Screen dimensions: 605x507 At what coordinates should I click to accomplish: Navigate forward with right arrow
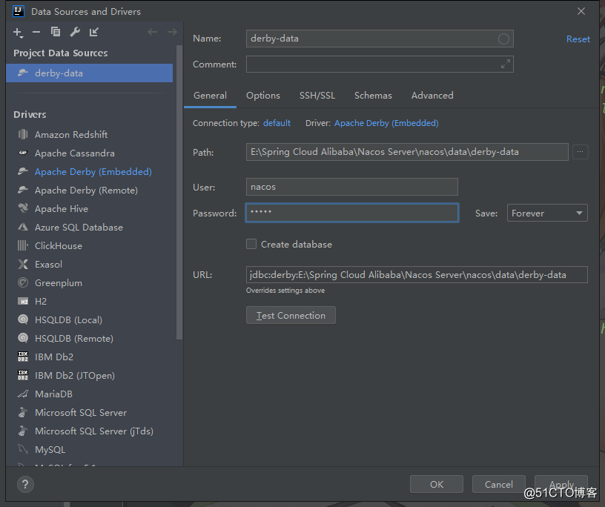tap(172, 32)
